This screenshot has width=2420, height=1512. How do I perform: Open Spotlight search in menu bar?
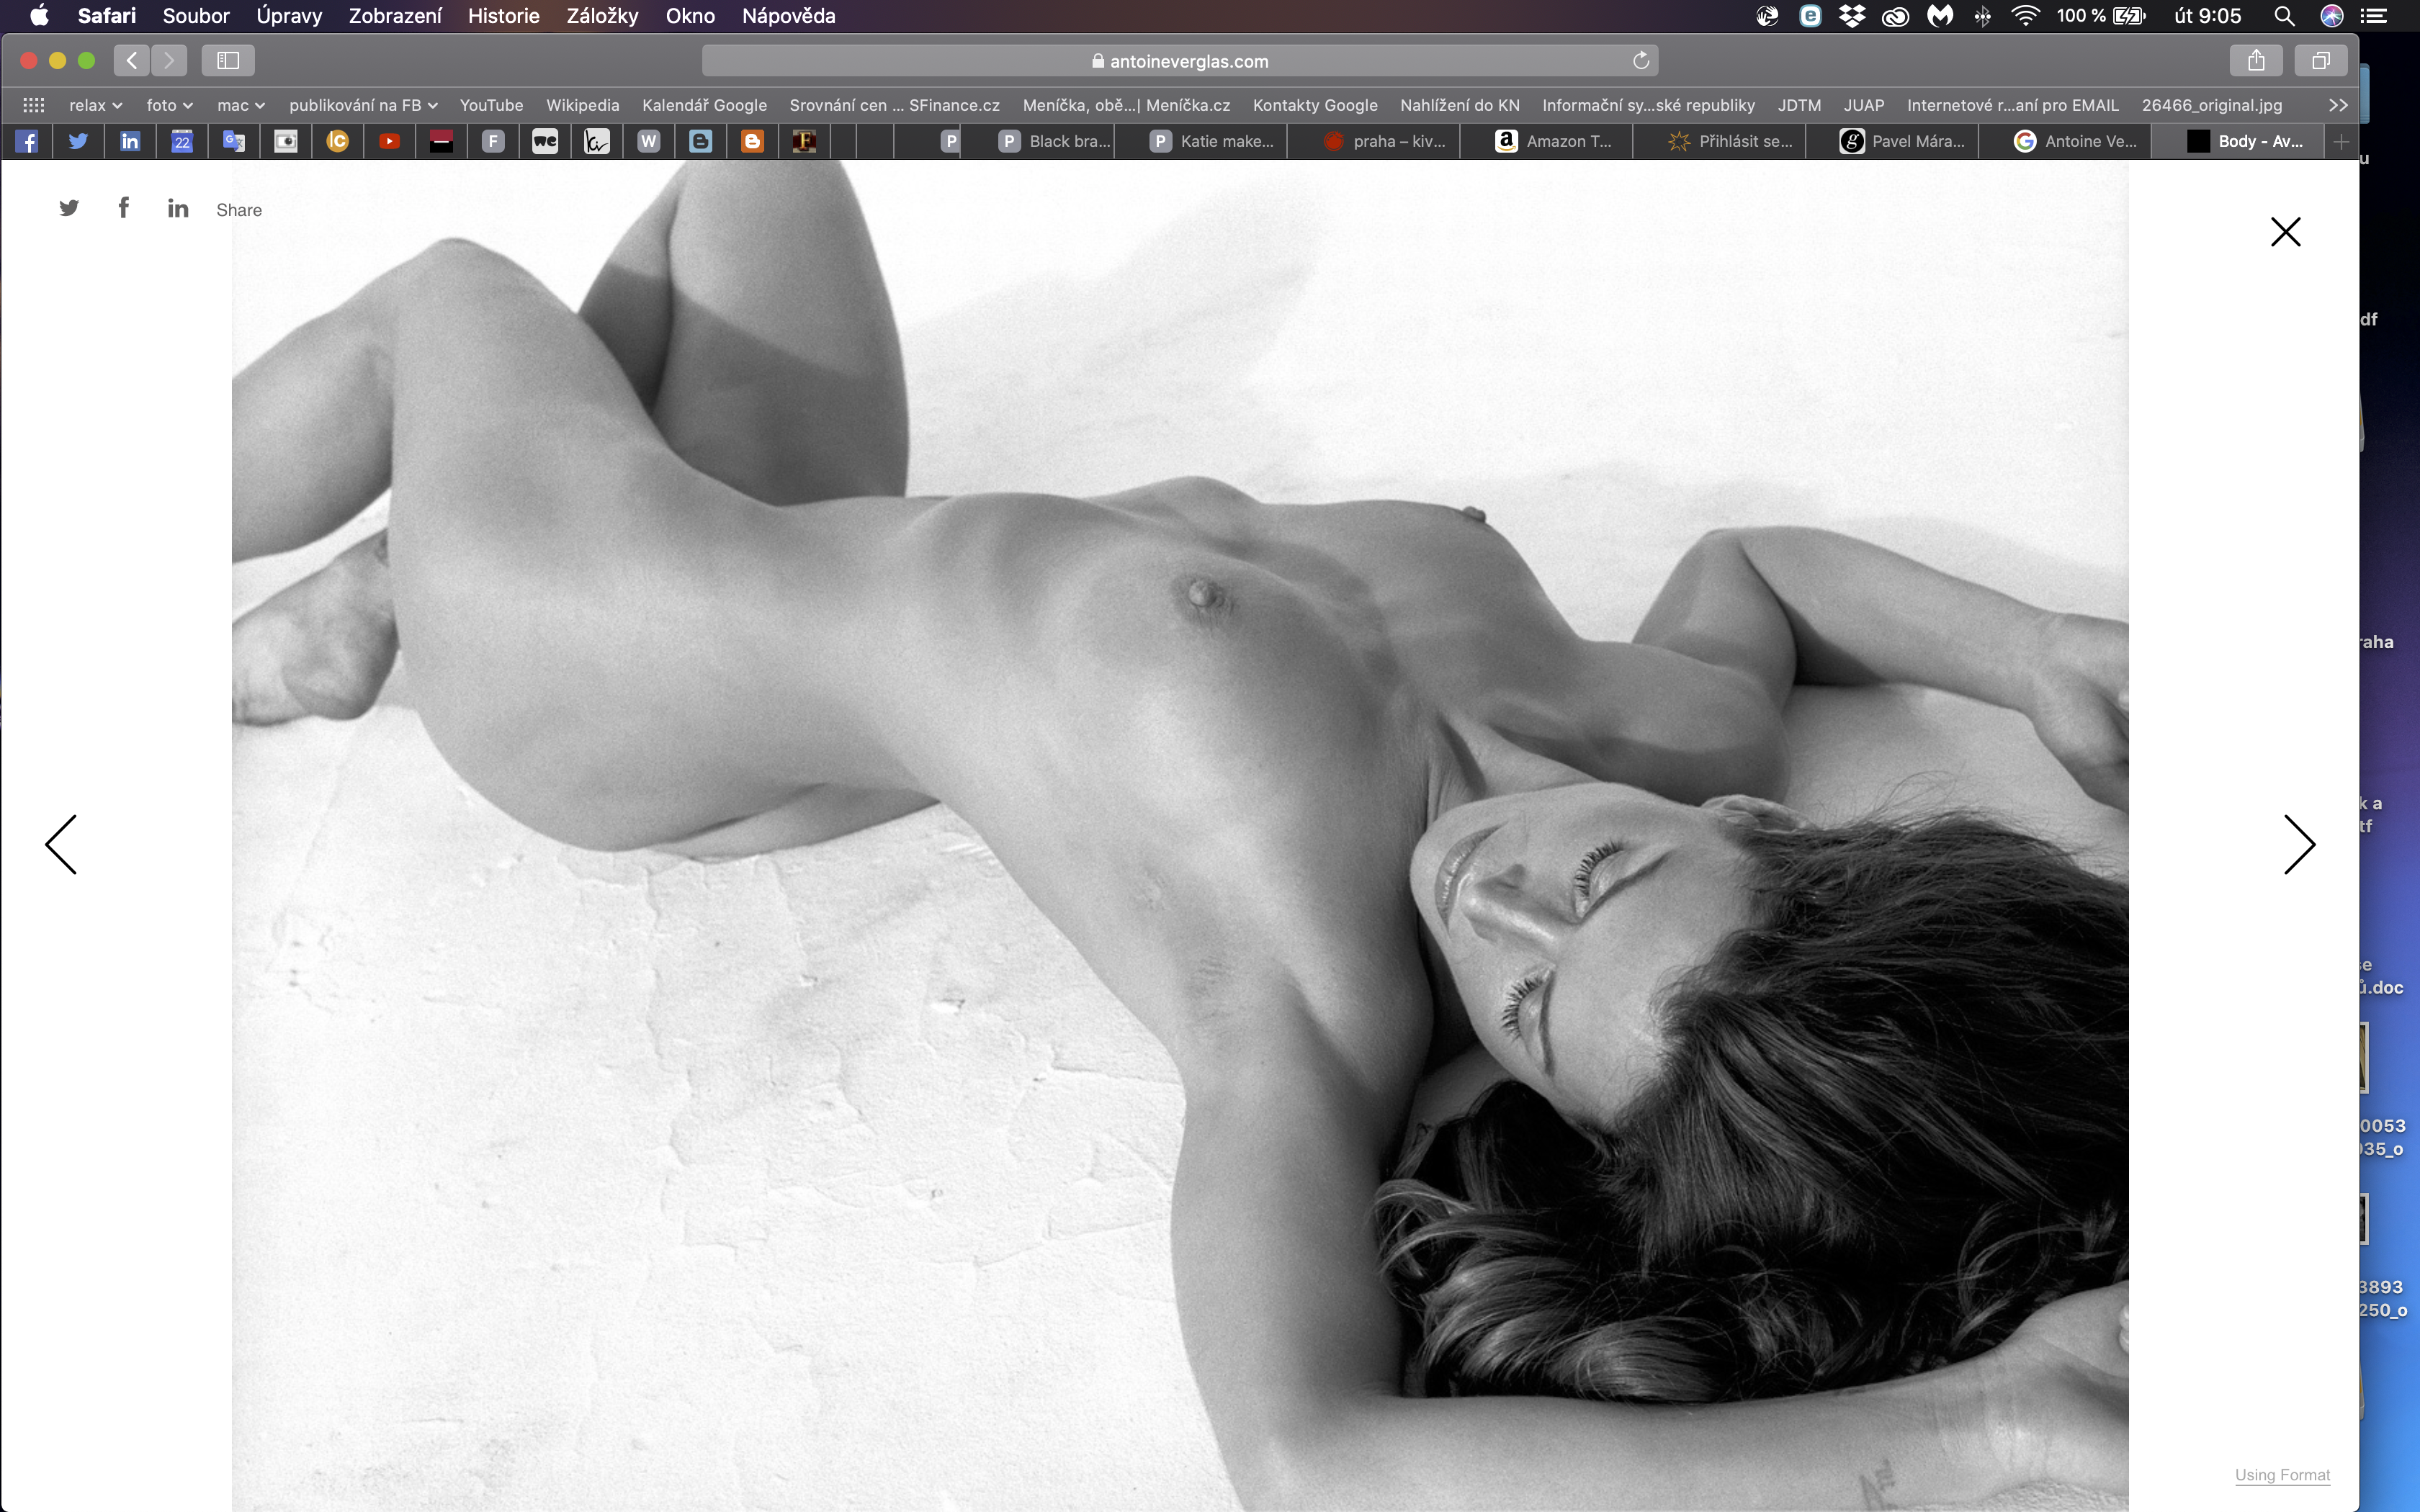2284,16
